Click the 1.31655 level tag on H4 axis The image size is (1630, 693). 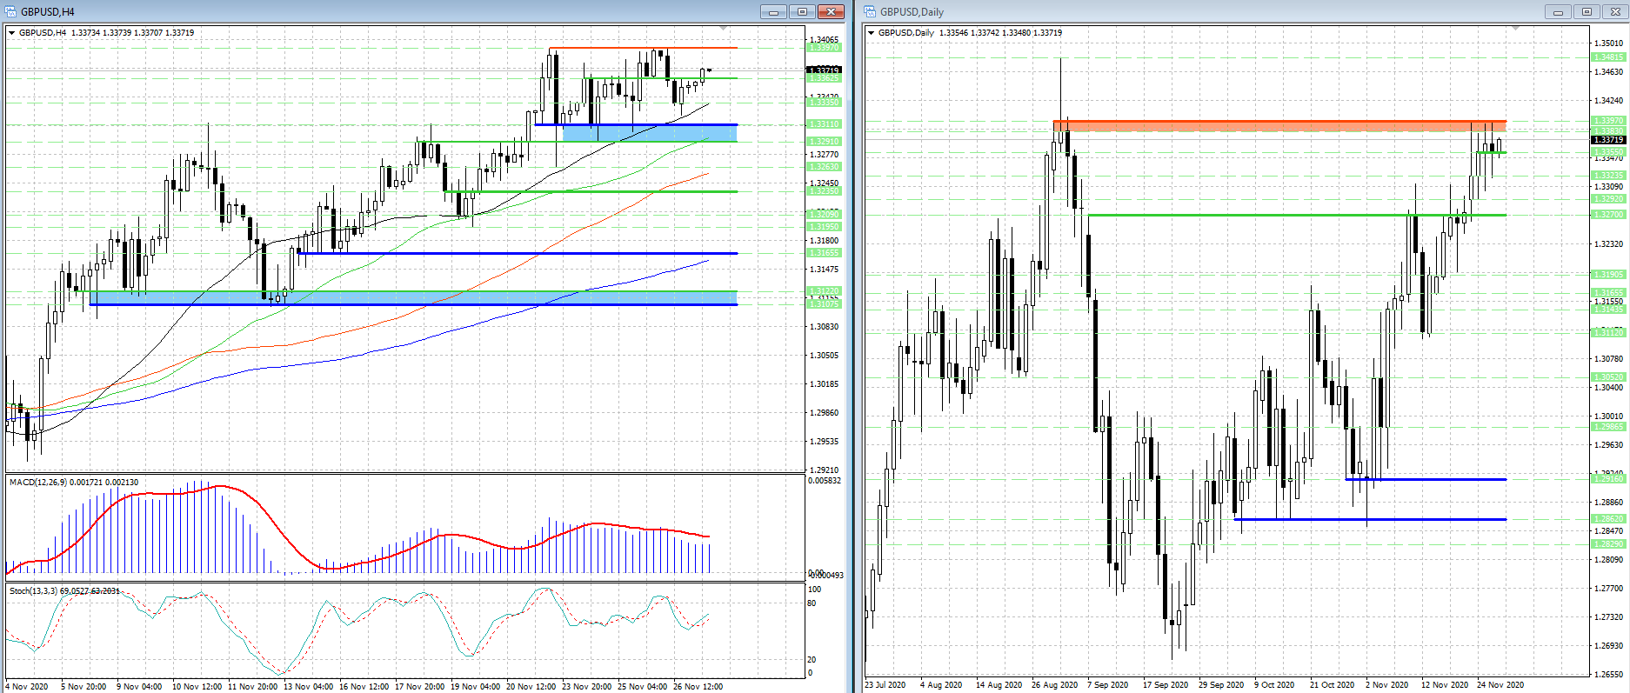[x=824, y=253]
